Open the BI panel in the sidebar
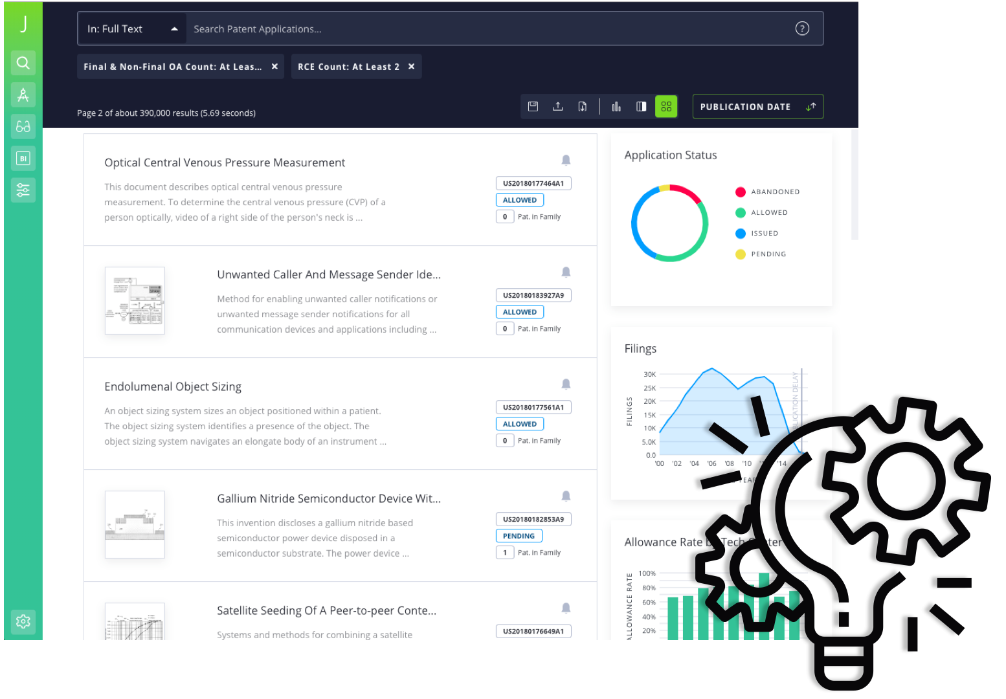The height and width of the screenshot is (699, 1006). (x=23, y=158)
